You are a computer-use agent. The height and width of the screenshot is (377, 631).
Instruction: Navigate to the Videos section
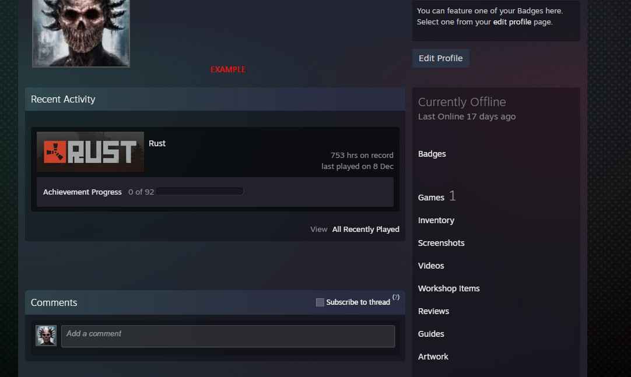click(431, 266)
